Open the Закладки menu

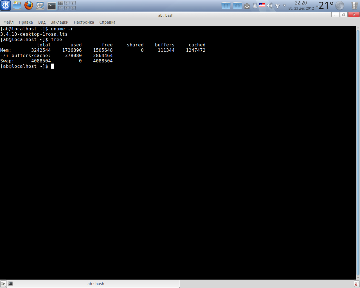(x=60, y=22)
